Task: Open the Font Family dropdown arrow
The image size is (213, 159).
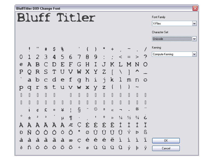Action: point(194,24)
